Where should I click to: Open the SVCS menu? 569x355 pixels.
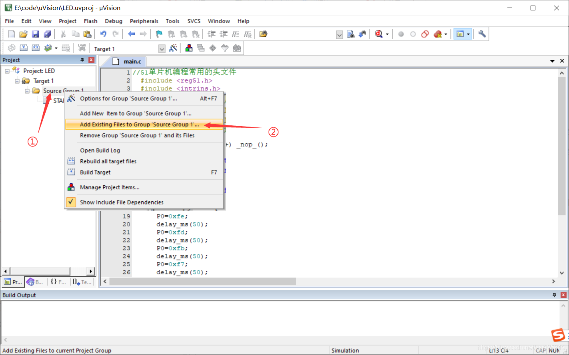194,21
